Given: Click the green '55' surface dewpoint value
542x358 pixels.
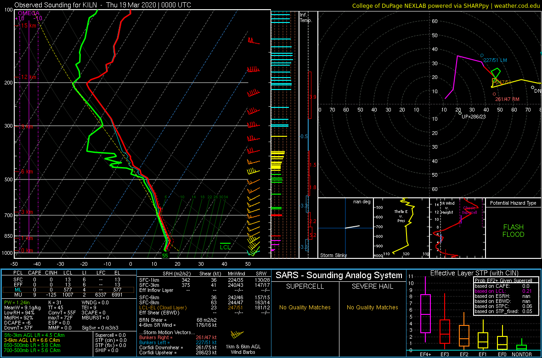Looking at the screenshot, I should (x=165, y=256).
